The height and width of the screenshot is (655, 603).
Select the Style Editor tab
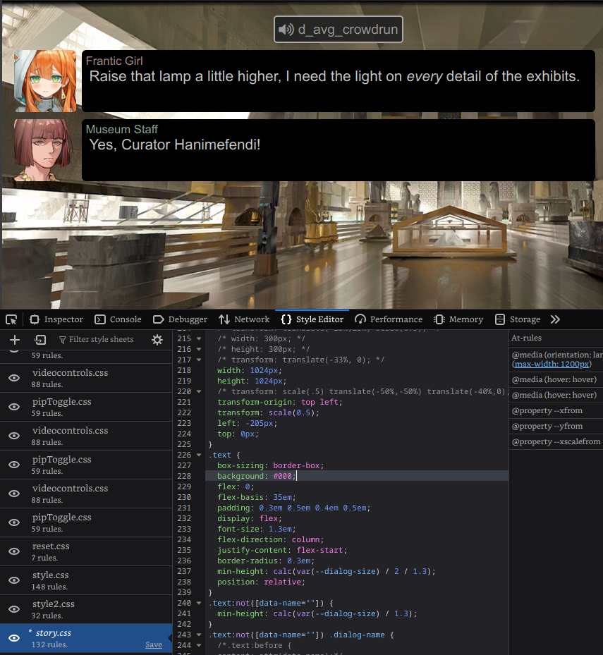(312, 319)
